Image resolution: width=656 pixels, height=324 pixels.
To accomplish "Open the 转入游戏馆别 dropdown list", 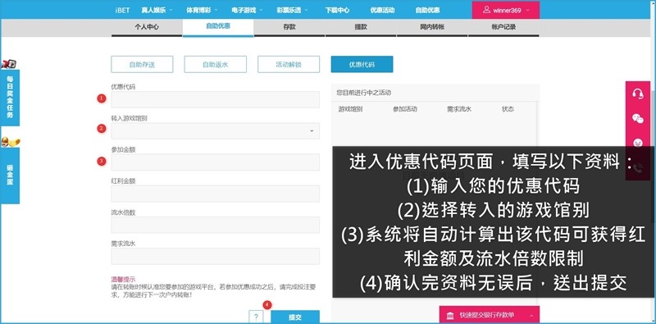I will pyautogui.click(x=215, y=130).
